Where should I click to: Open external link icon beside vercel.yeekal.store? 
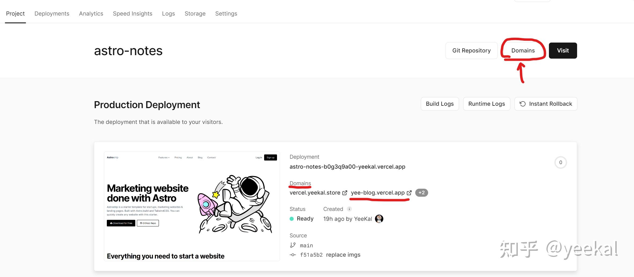pos(345,193)
